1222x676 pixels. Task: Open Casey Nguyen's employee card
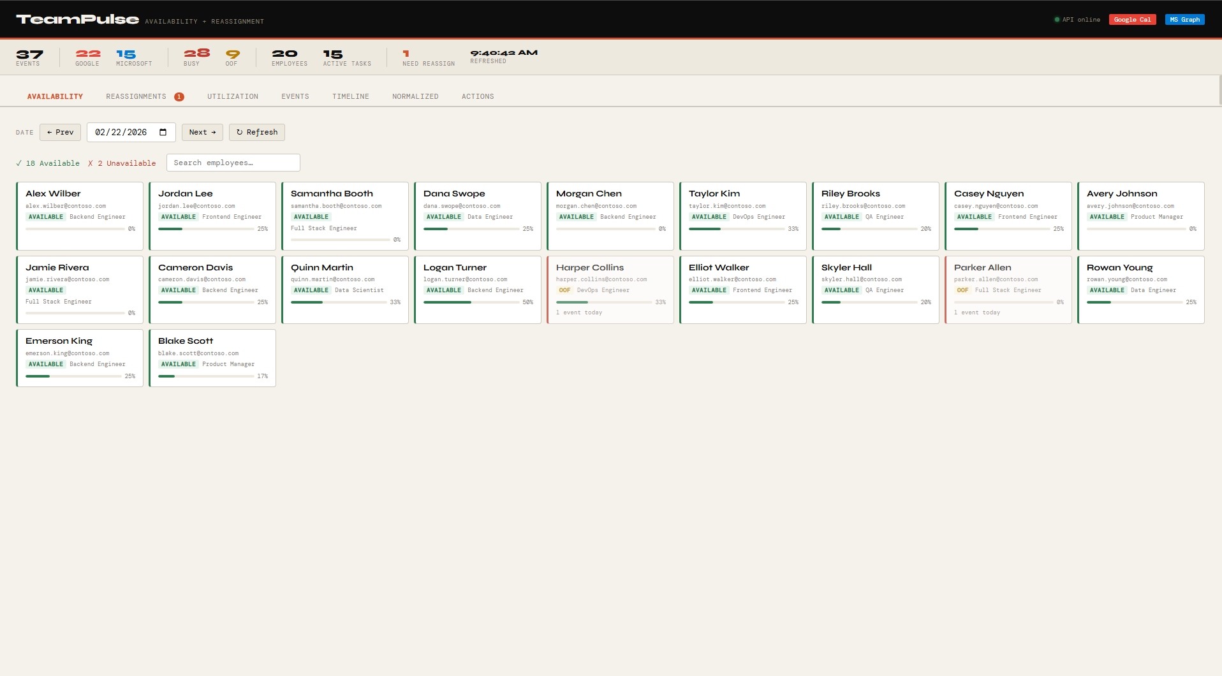coord(1008,216)
